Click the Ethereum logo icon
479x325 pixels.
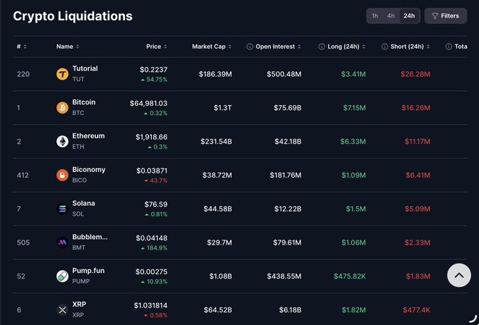tap(62, 142)
